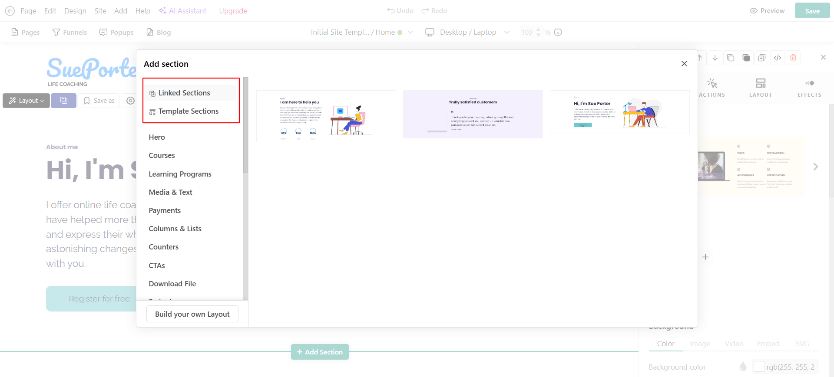Close the right side properties panel
Screen dimensions: 834x377
click(x=823, y=57)
